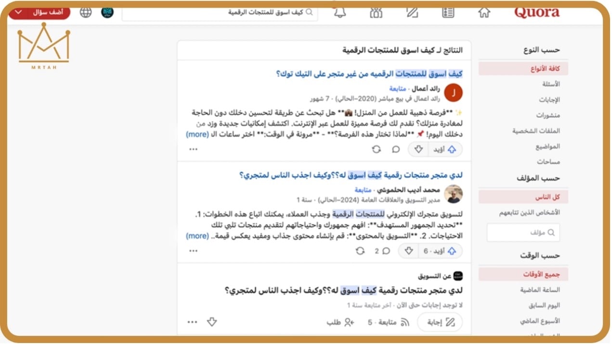
Task: Expand (more) on the first answer text
Action: click(x=197, y=135)
